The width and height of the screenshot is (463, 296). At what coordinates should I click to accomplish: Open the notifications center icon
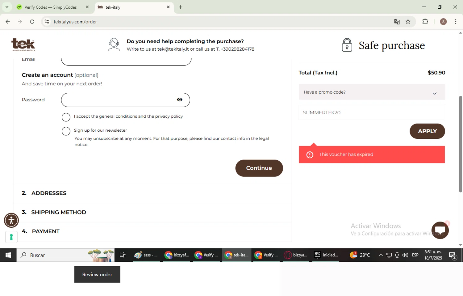click(x=453, y=255)
